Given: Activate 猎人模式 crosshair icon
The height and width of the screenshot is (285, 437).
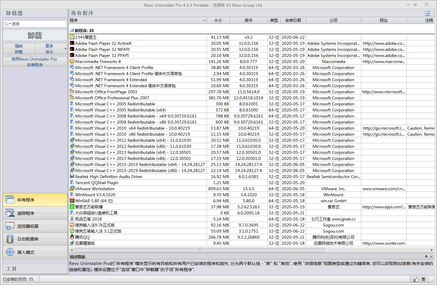Looking at the screenshot, I should pos(10,252).
